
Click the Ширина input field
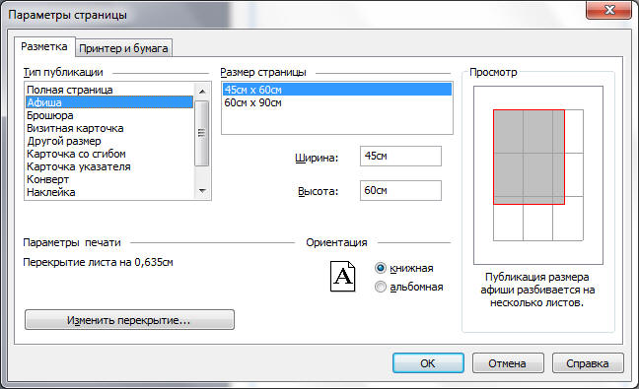point(400,157)
